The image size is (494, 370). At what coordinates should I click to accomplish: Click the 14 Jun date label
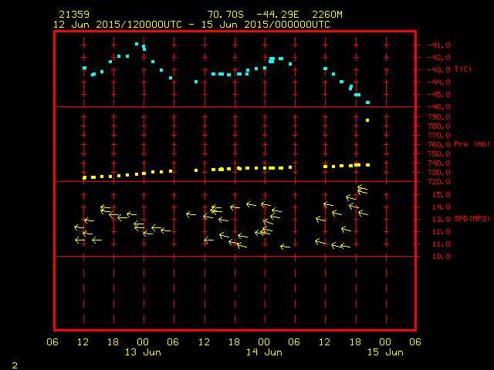[x=264, y=352]
